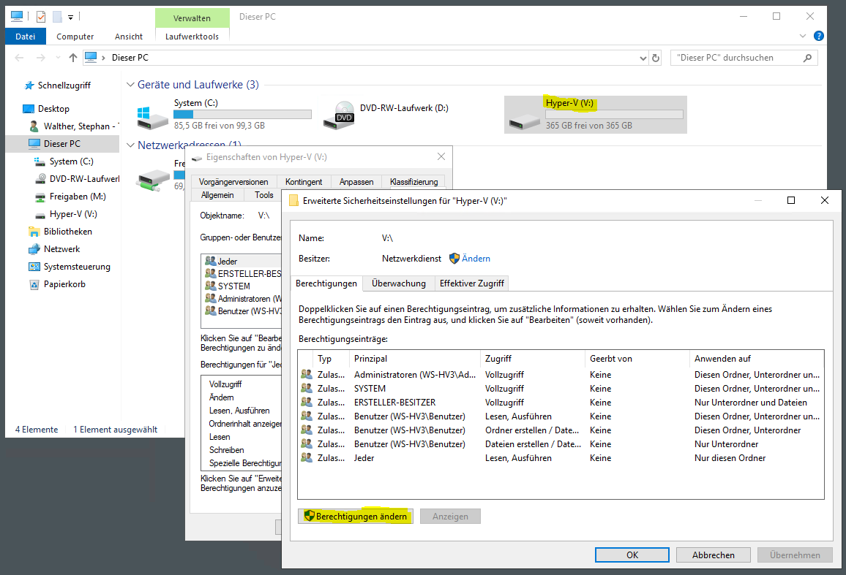Open the quick access toolbar customize arrow
The height and width of the screenshot is (575, 846).
point(71,18)
